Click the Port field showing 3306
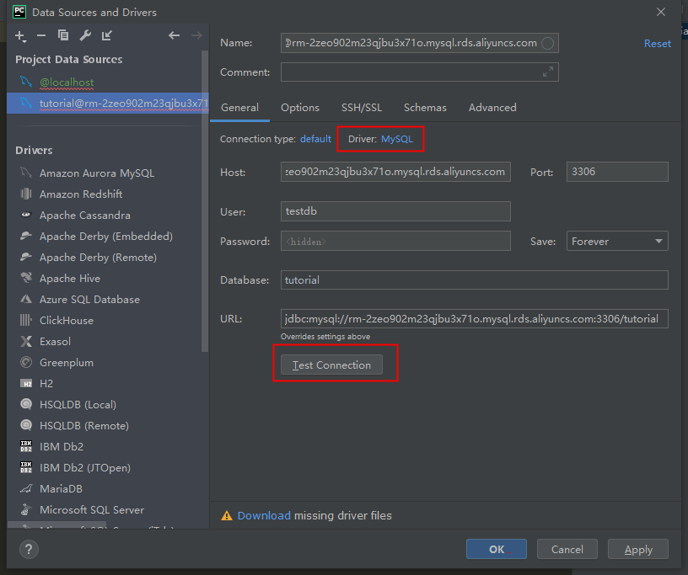This screenshot has width=688, height=575. click(x=617, y=172)
